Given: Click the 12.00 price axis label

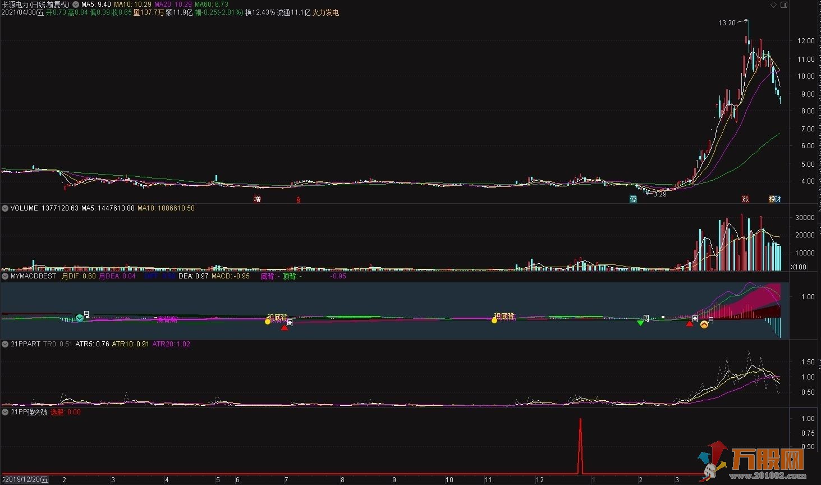Looking at the screenshot, I should pyautogui.click(x=806, y=41).
